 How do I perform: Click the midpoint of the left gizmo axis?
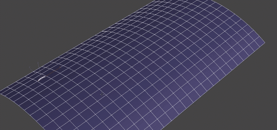pos(35,72)
